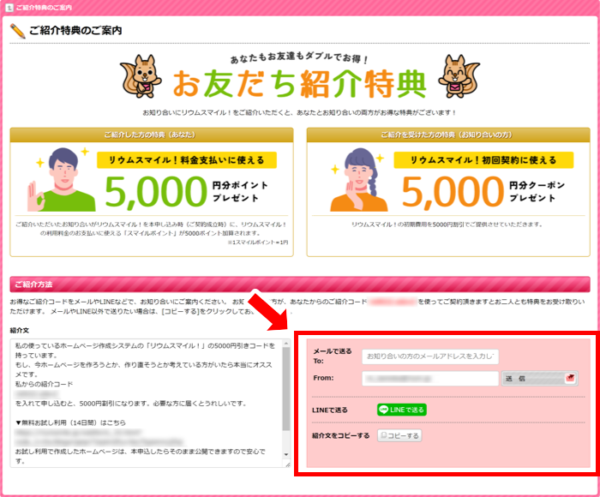The width and height of the screenshot is (600, 497).
Task: Focus the To: email address field
Action: coord(430,356)
